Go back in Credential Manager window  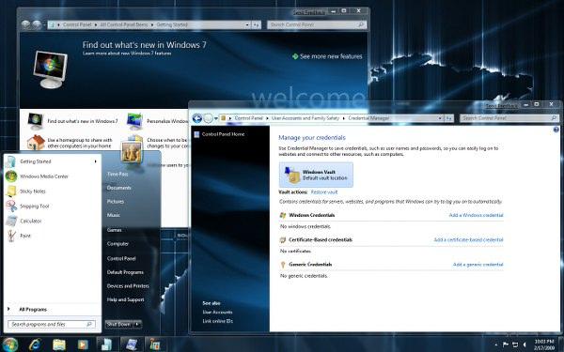tap(197, 118)
